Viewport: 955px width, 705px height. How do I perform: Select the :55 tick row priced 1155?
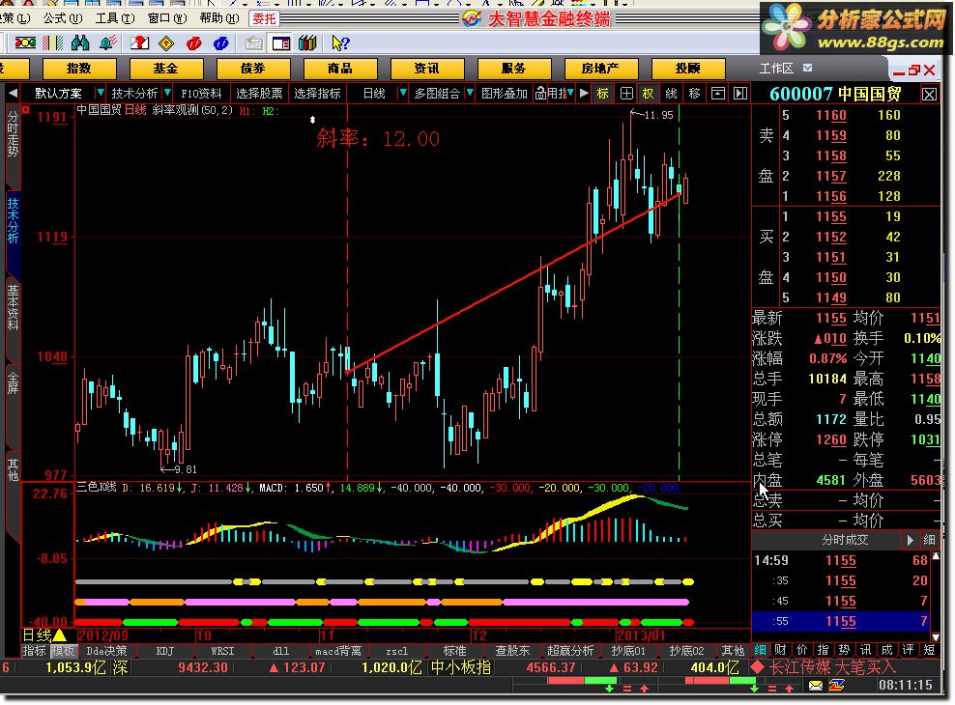tap(842, 622)
